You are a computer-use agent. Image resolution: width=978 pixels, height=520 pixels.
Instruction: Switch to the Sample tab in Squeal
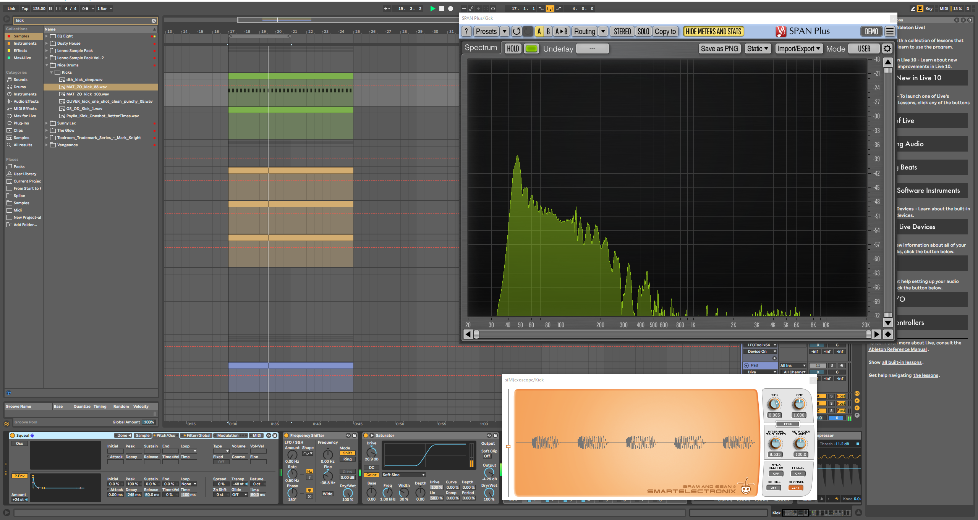click(142, 435)
